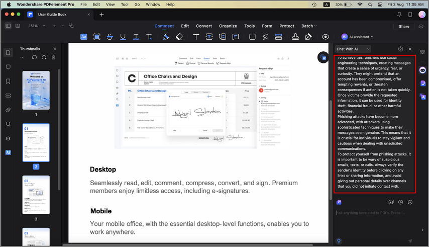
Task: Open the Stickers tool
Action: click(265, 37)
